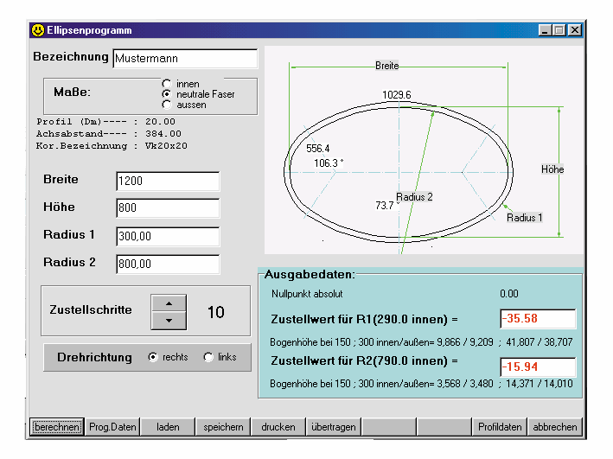Viewport: 613px width, 459px height.
Task: Click the berechnen button
Action: 57,426
